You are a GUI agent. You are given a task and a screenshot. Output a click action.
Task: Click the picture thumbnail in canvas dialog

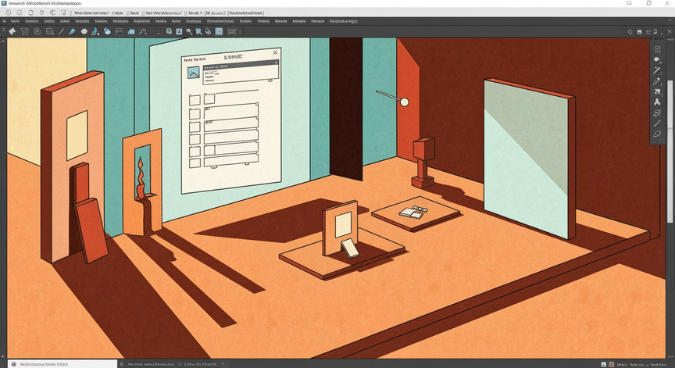click(193, 73)
